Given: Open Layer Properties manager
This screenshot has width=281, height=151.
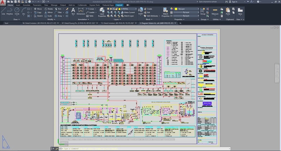Looking at the screenshot, I should tap(102, 12).
